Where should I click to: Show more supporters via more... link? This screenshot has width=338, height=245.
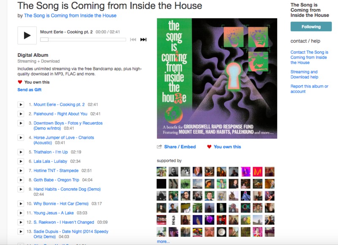point(163,242)
